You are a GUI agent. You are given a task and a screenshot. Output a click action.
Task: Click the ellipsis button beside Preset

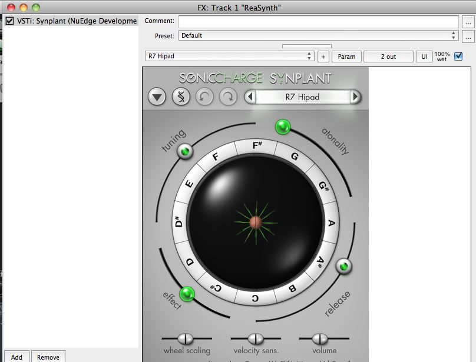click(468, 37)
